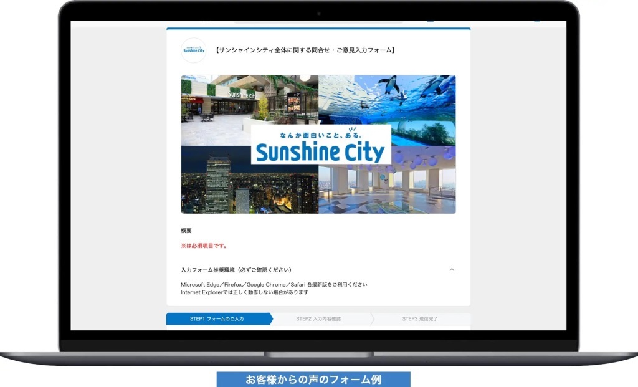Click the 概要 heading
Viewport: 638px width, 387px height.
(186, 231)
